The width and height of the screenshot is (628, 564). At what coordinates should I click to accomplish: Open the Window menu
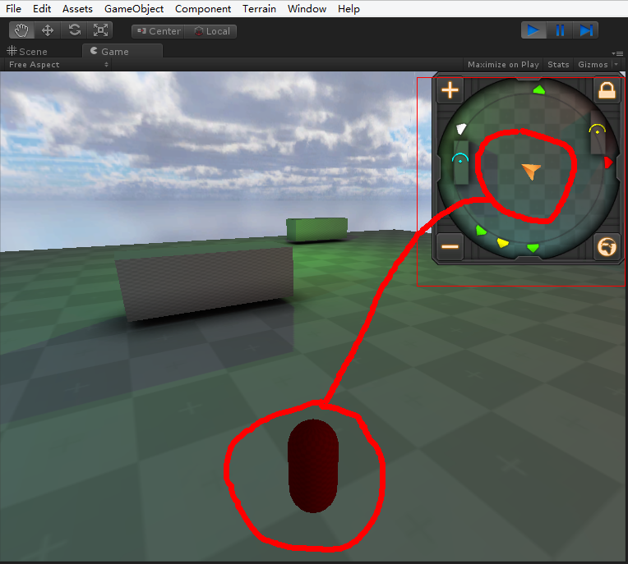[x=307, y=8]
